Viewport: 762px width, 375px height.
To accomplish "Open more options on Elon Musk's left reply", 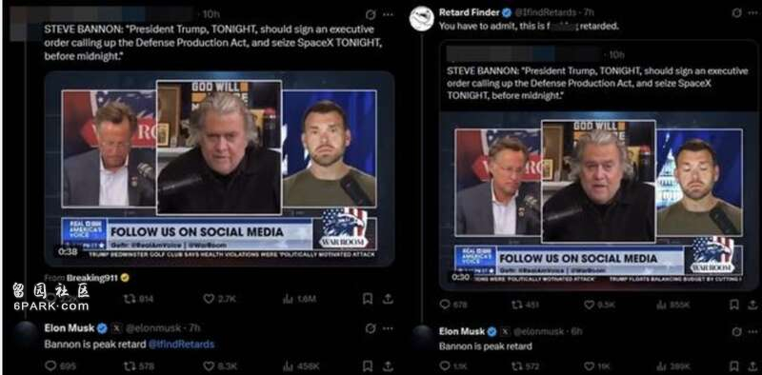I will point(388,329).
